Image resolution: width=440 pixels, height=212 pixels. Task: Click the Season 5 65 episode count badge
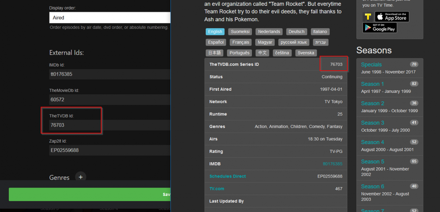pos(414,161)
